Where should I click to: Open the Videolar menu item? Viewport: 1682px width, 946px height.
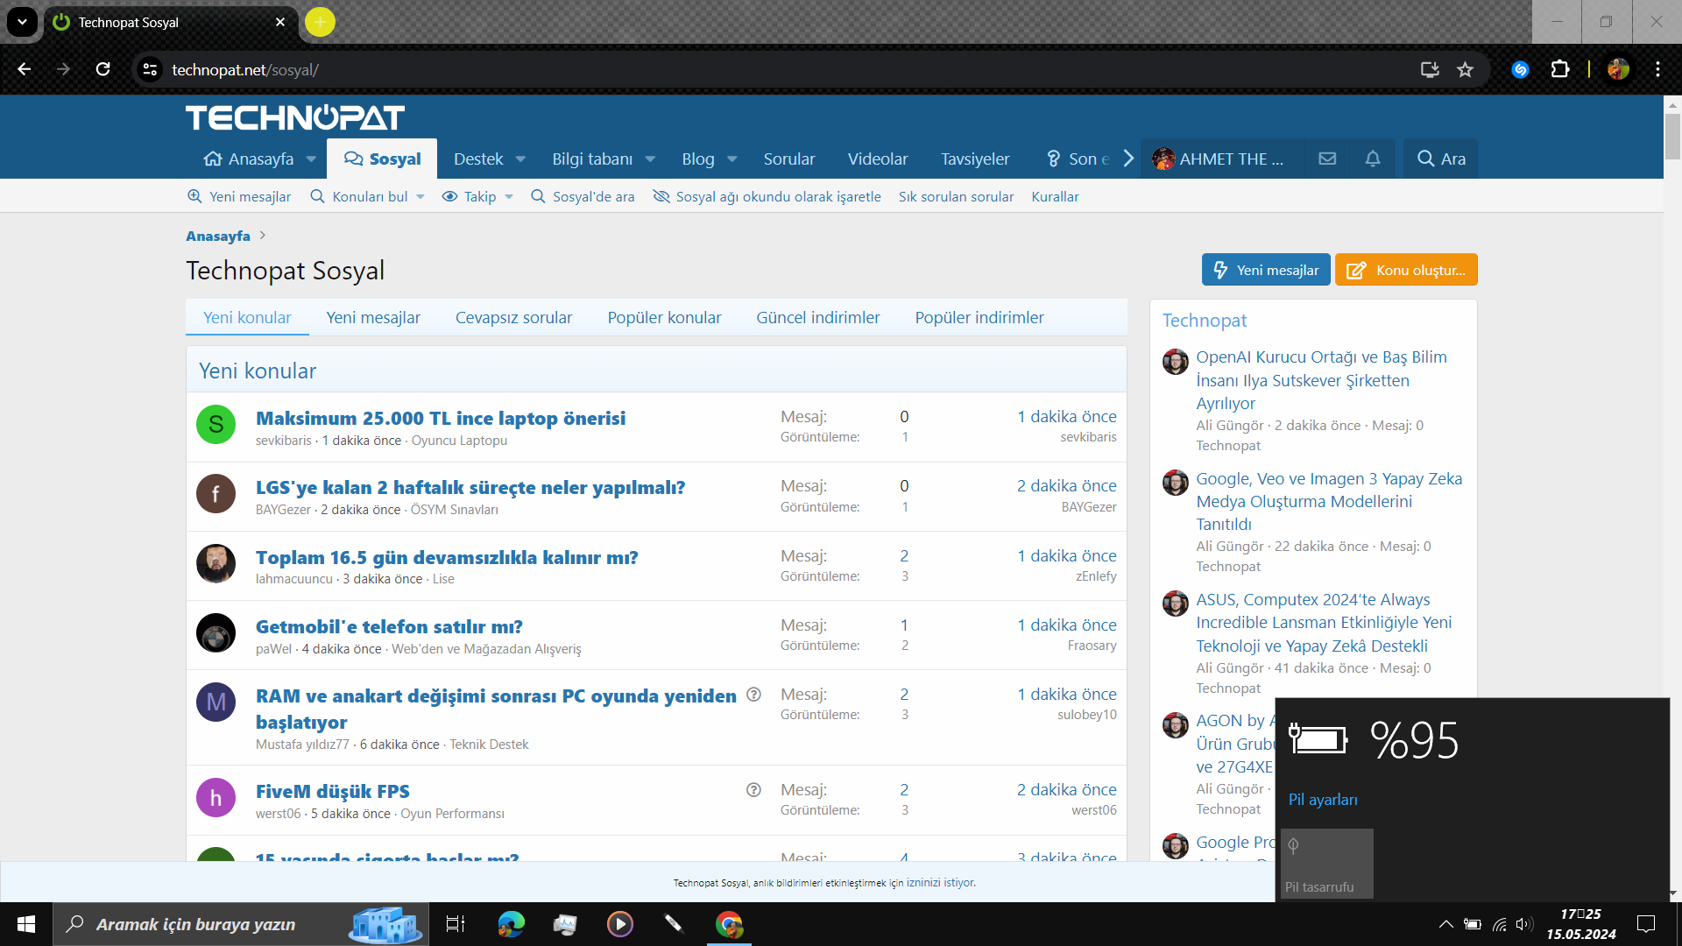877,159
